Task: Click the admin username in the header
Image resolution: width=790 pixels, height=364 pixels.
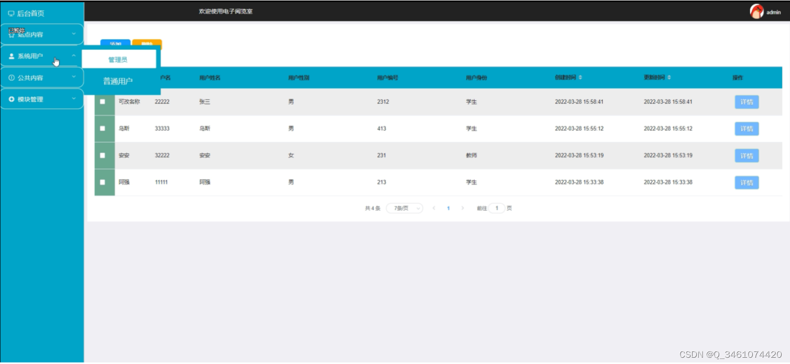Action: tap(774, 13)
